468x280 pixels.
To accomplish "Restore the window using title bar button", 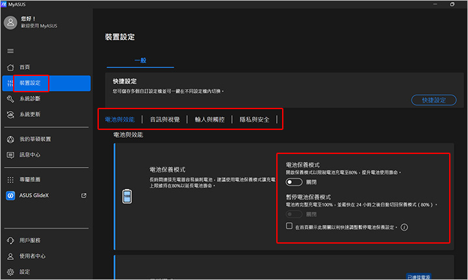I will (x=452, y=4).
